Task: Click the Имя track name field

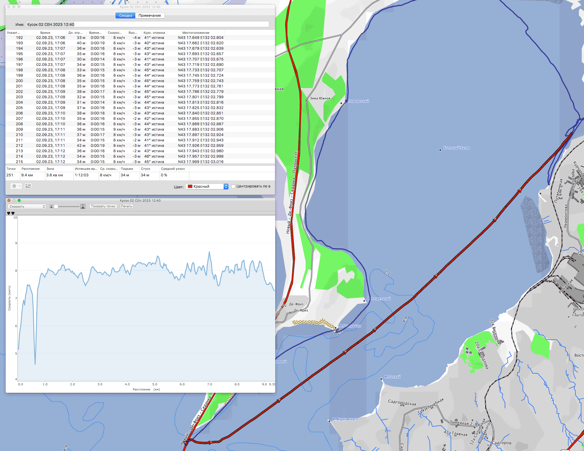Action: pos(147,24)
